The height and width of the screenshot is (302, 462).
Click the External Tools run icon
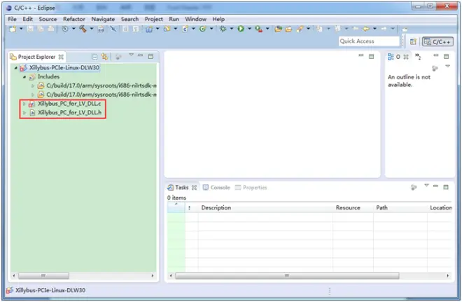coord(259,29)
